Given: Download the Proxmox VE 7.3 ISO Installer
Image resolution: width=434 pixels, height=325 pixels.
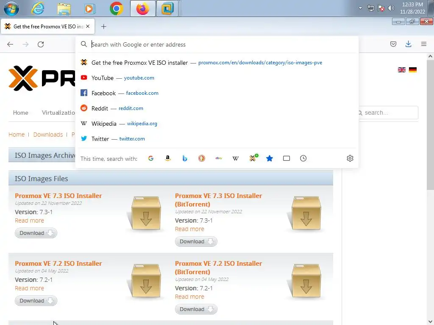Looking at the screenshot, I should click(36, 233).
